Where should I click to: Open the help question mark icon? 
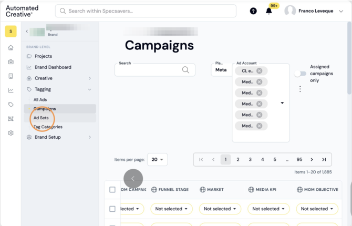tap(253, 11)
